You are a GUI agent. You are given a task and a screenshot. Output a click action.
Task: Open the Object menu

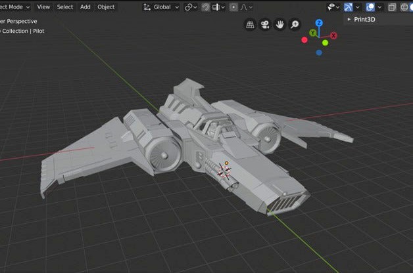click(106, 7)
